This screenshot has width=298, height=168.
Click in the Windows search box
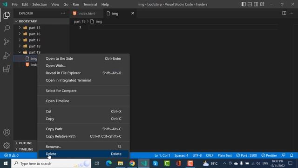click(x=51, y=163)
